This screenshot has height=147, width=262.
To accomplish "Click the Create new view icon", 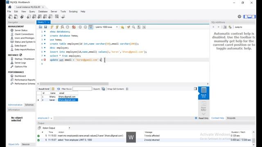I will 39,16.
